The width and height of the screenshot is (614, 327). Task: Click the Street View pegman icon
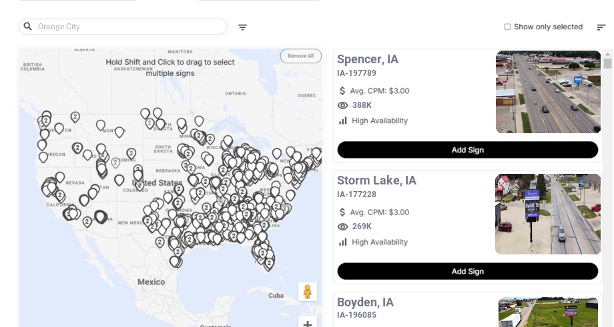click(307, 292)
